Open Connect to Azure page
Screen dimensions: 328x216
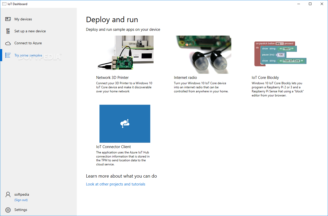[39, 43]
